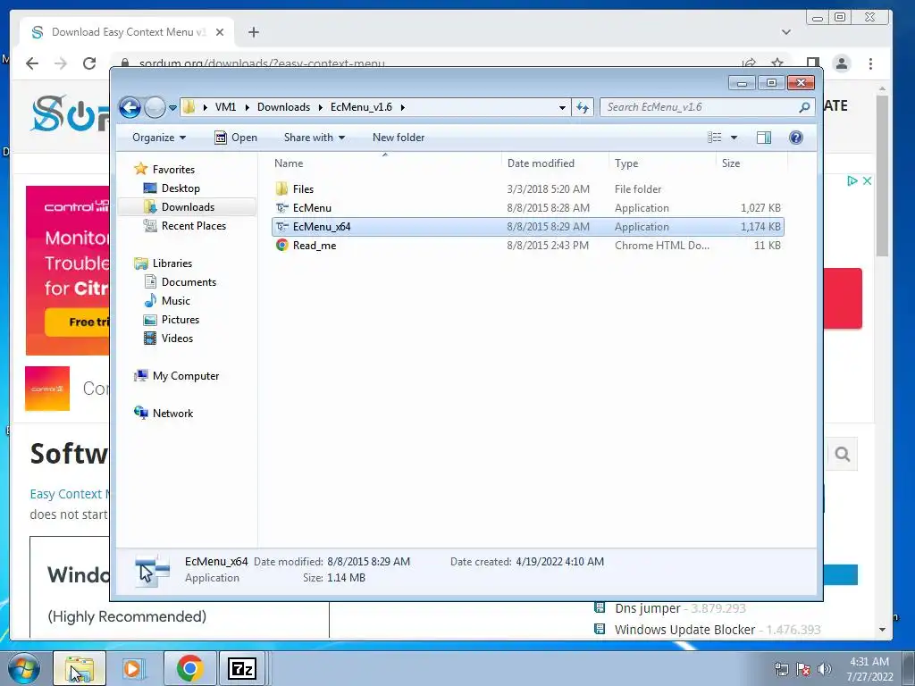Open recent locations dropdown beside nav arrows
Viewport: 915px width, 686px height.
pos(172,108)
